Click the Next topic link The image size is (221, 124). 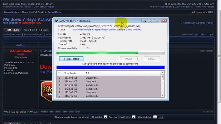point(207,34)
